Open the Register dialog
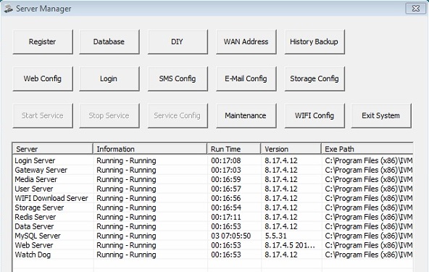Image resolution: width=429 pixels, height=272 pixels. coord(43,41)
